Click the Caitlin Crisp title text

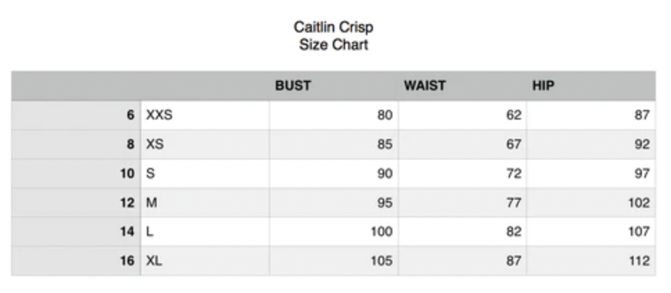(333, 28)
